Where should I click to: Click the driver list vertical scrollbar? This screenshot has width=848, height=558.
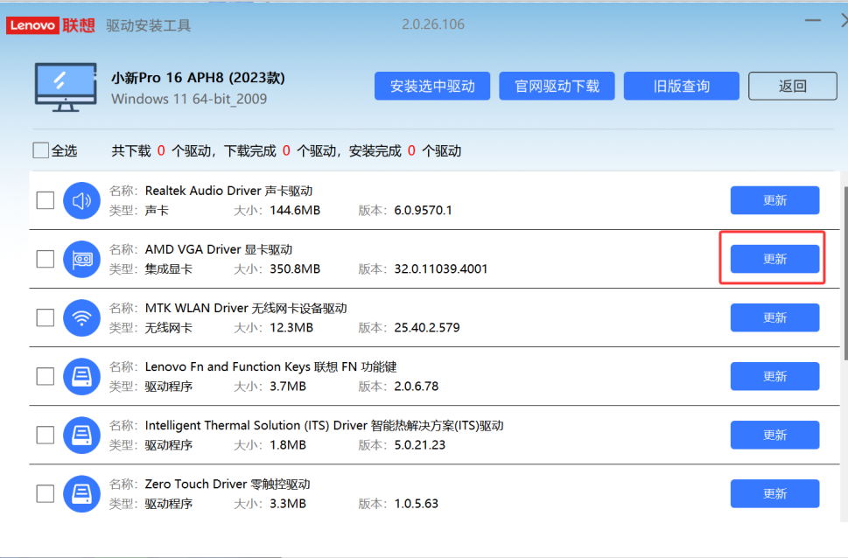(845, 273)
